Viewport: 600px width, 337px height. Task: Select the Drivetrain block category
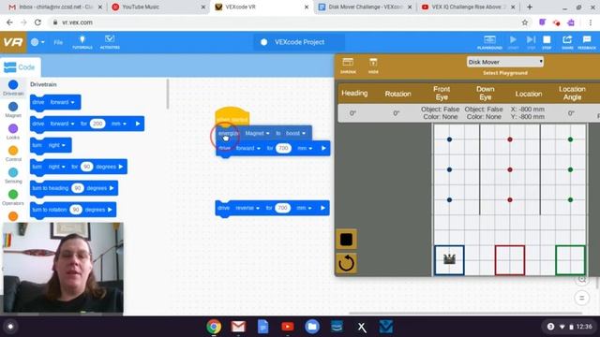point(13,87)
